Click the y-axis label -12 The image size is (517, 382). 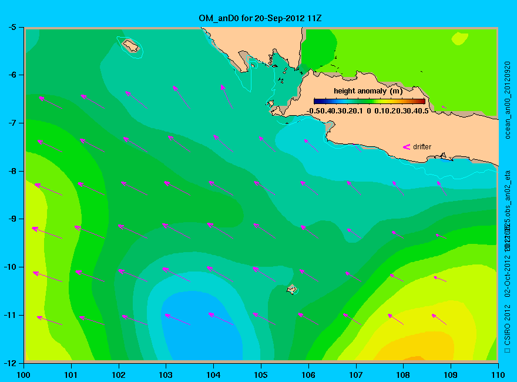pyautogui.click(x=10, y=363)
